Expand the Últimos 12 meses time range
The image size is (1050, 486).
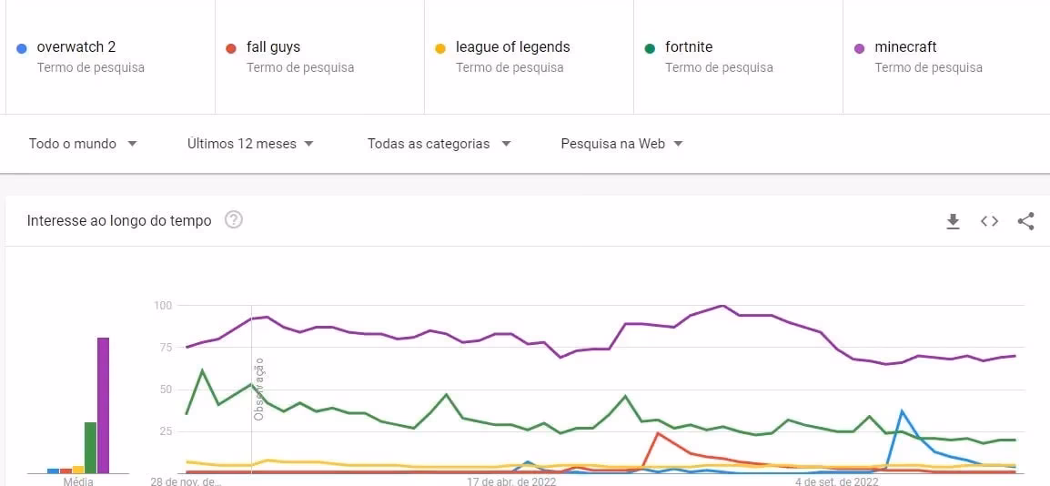click(250, 144)
